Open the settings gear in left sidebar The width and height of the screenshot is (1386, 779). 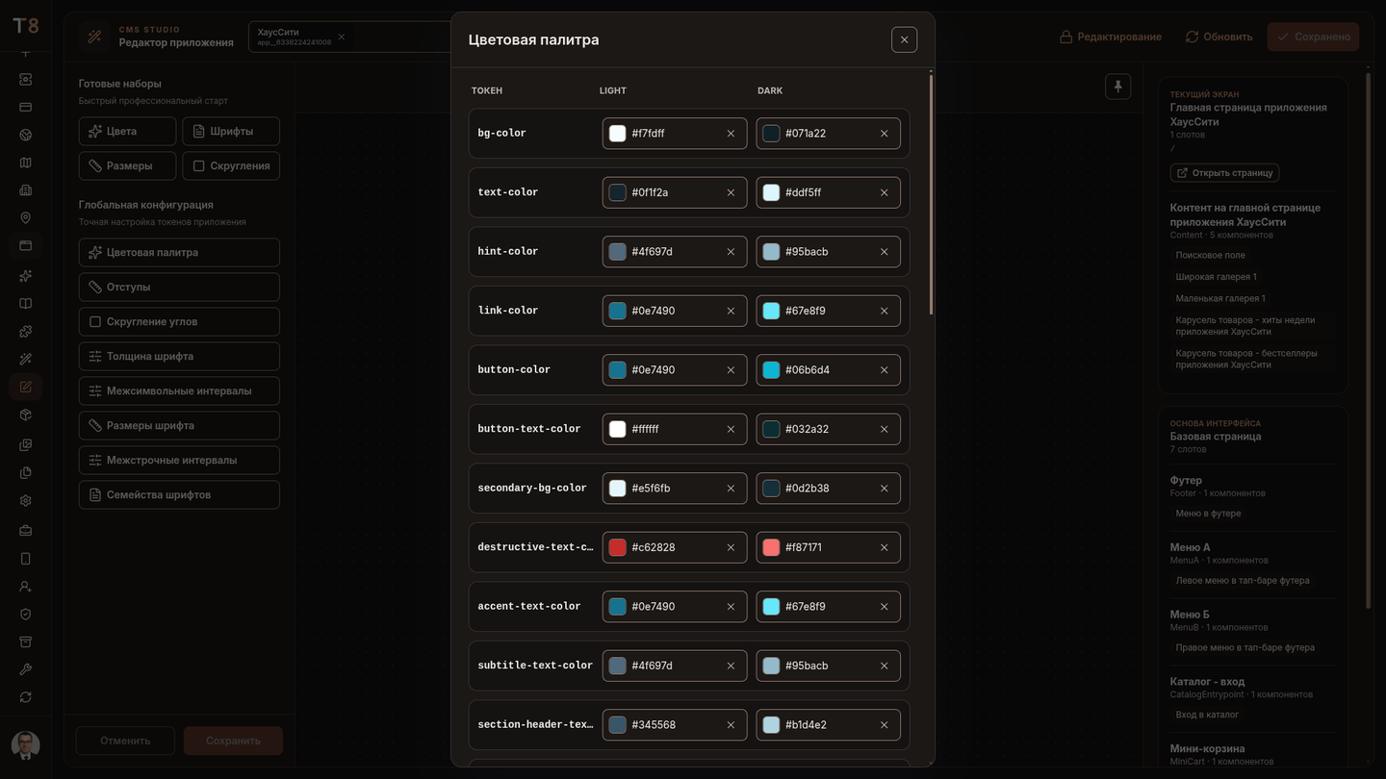26,501
